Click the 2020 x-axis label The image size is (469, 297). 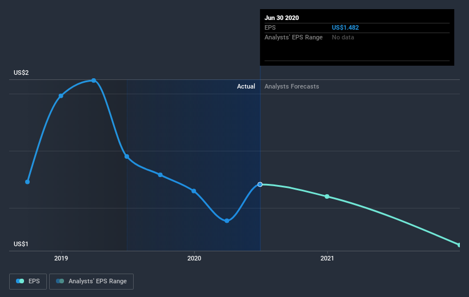[194, 258]
